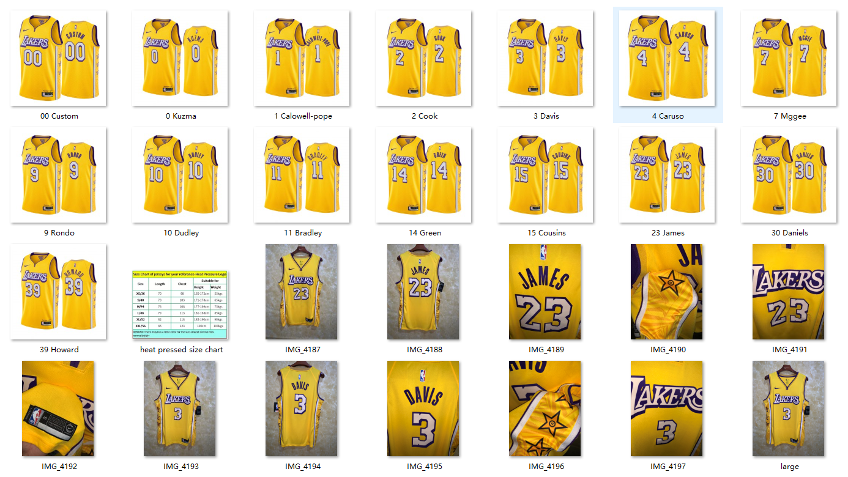The image size is (848, 477).
Task: Select the 2 Cook jersey thumbnail
Action: (423, 58)
